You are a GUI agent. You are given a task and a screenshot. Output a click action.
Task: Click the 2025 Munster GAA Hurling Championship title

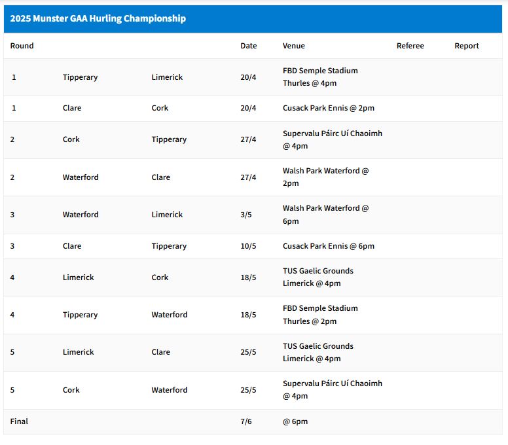(x=98, y=19)
